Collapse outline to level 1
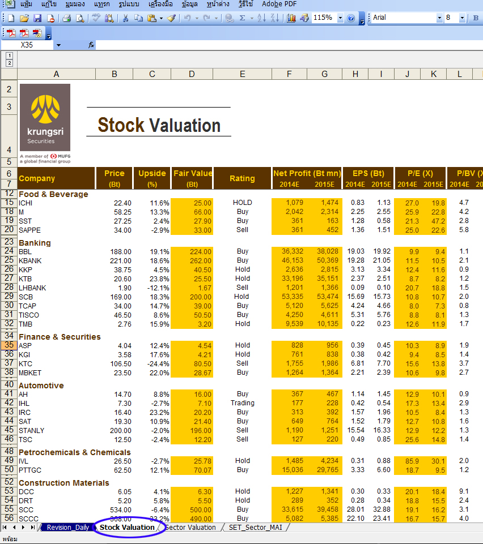This screenshot has width=483, height=544. tap(9, 55)
